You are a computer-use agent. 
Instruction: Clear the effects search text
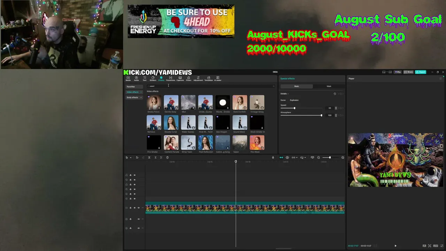(274, 86)
